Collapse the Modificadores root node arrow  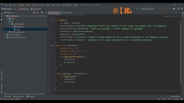(x=5, y=16)
